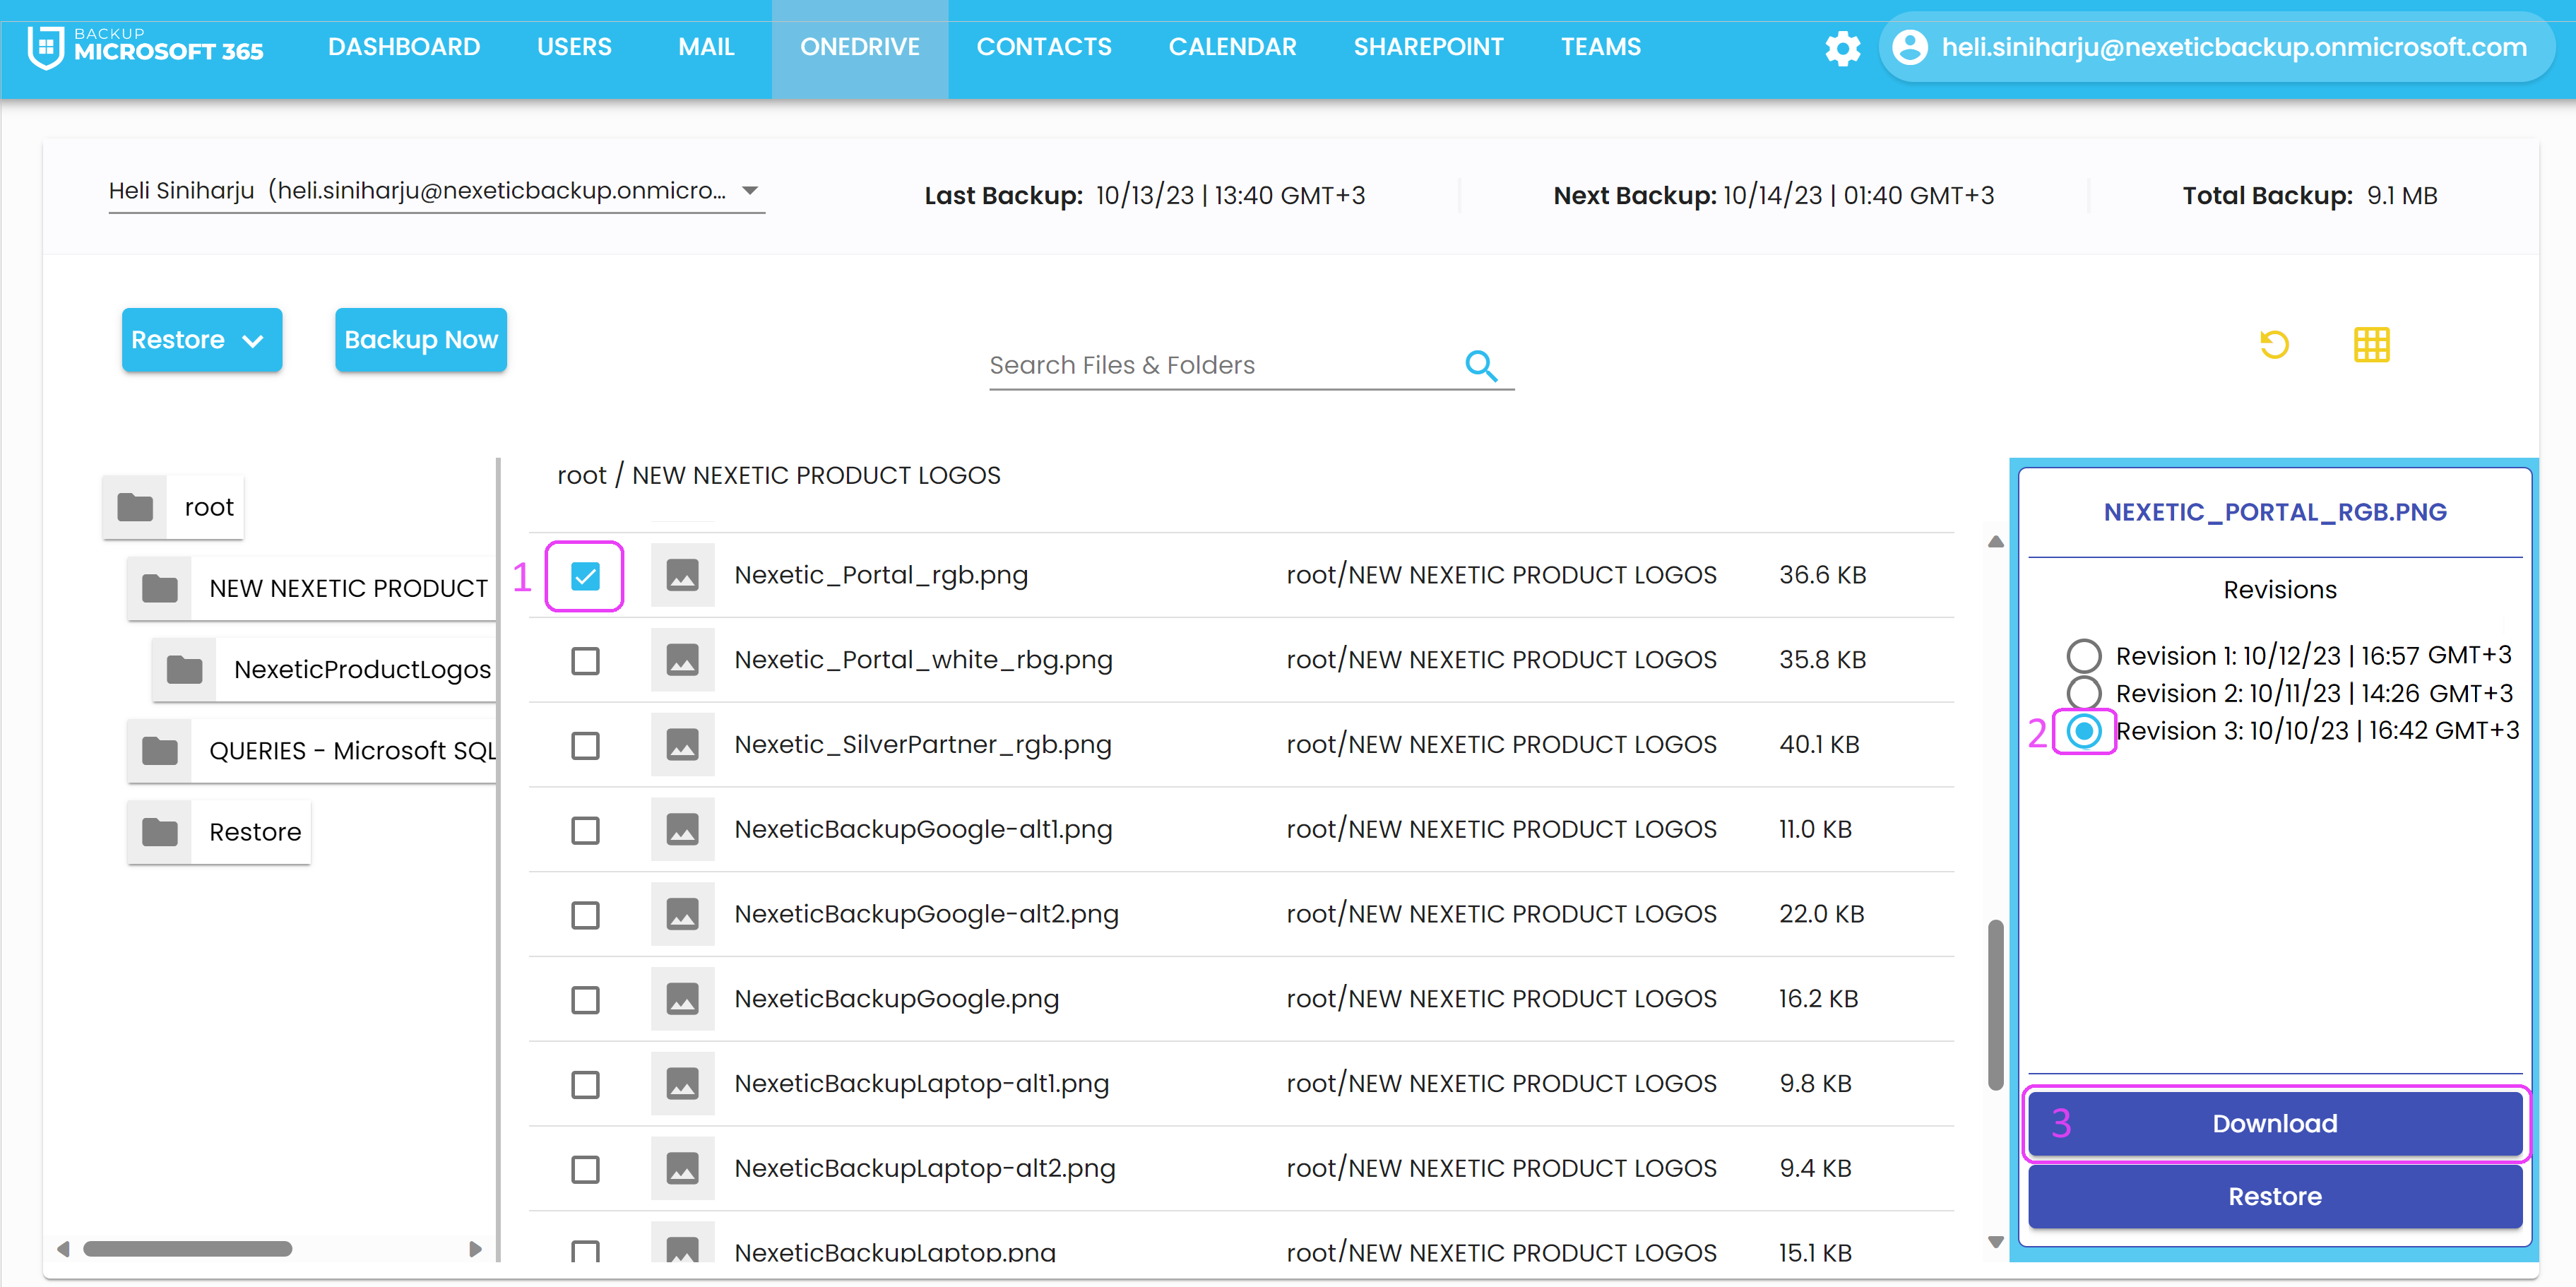Open the settings gear icon
Viewport: 2576px width, 1287px height.
(1842, 47)
